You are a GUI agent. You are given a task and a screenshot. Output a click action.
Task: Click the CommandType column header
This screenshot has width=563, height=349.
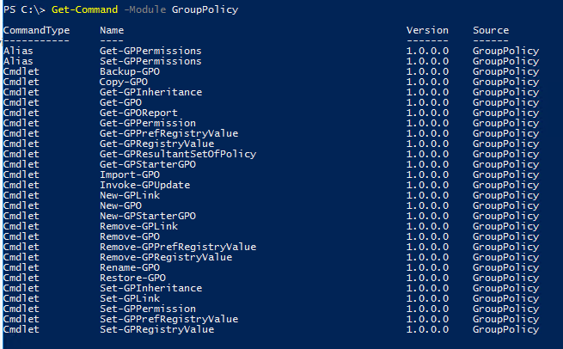coord(36,31)
